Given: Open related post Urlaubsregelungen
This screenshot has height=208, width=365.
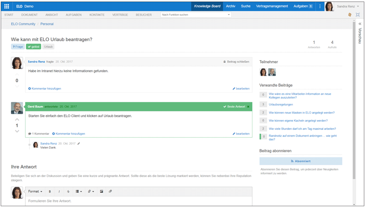Looking at the screenshot, I should [281, 105].
